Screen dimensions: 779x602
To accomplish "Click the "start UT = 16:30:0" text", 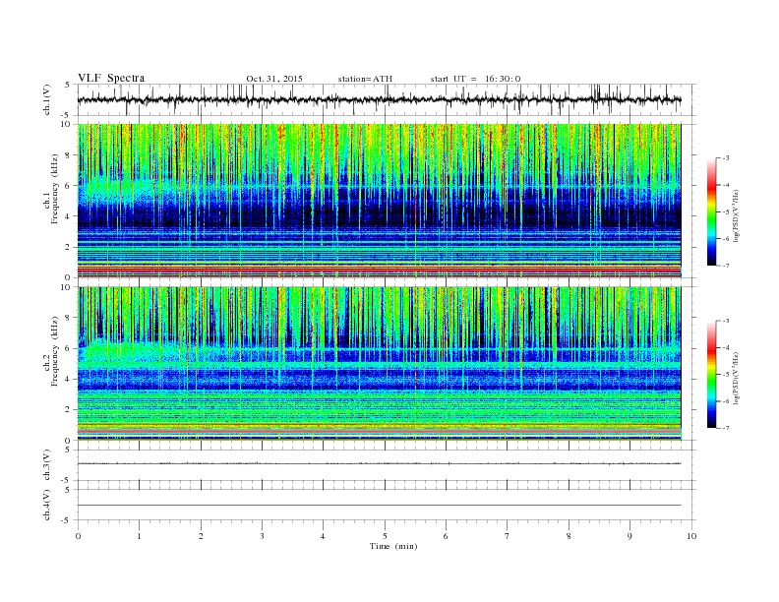I will click(x=475, y=79).
